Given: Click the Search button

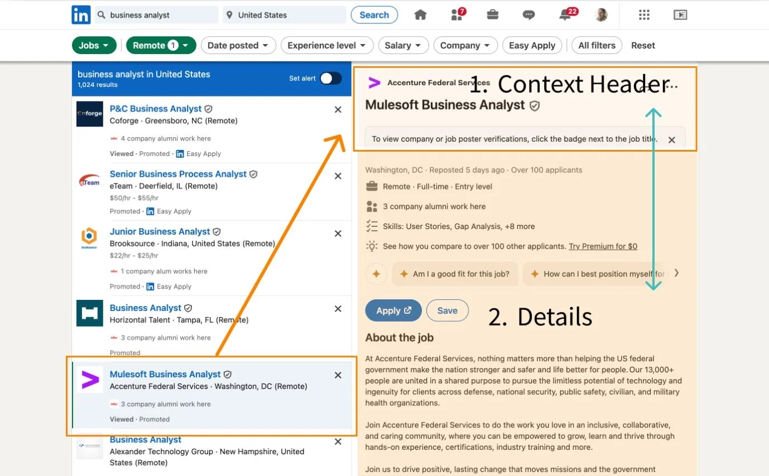Looking at the screenshot, I should [x=374, y=15].
